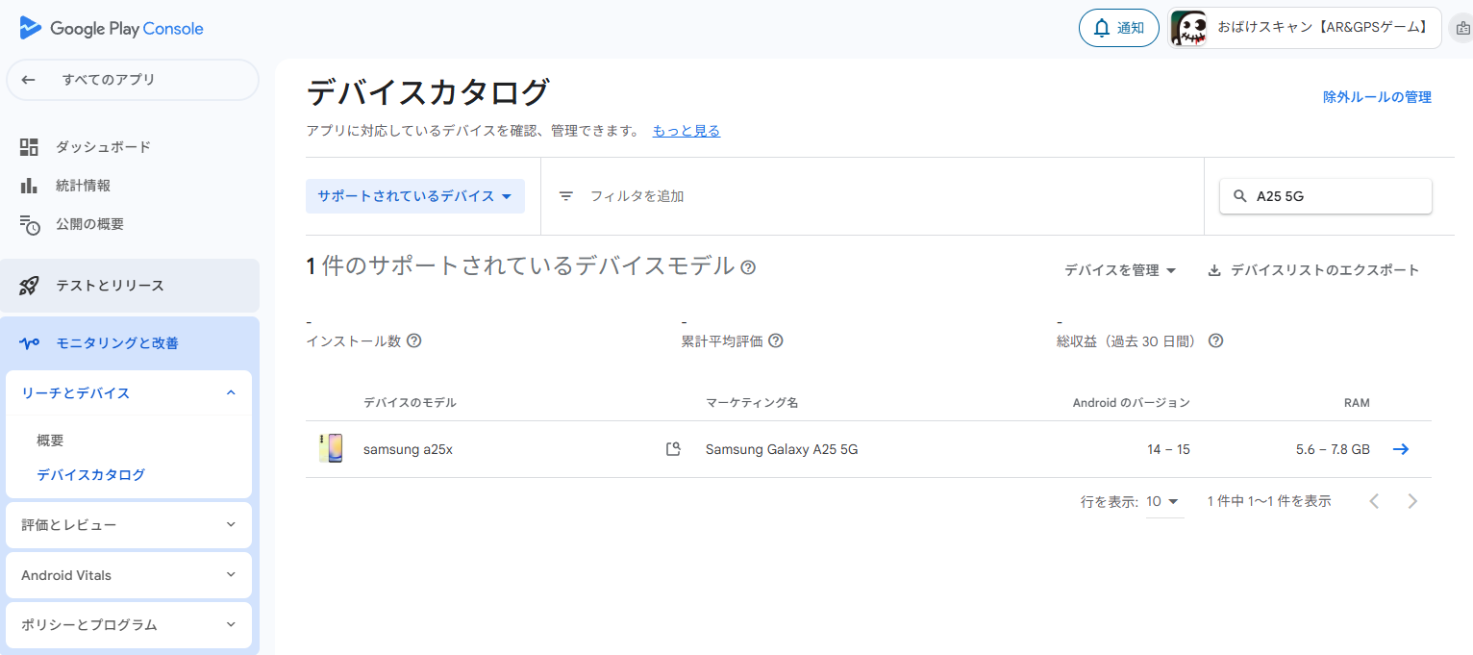The image size is (1473, 655).
Task: Export the device list
Action: 1313,270
